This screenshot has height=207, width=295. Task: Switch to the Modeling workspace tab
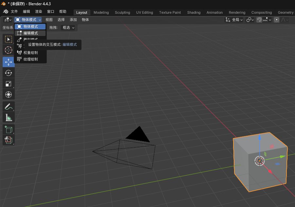(x=101, y=12)
